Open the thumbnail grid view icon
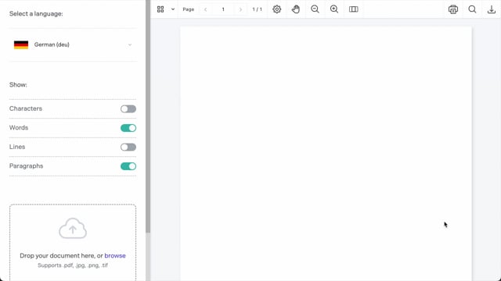501x281 pixels. 160,9
